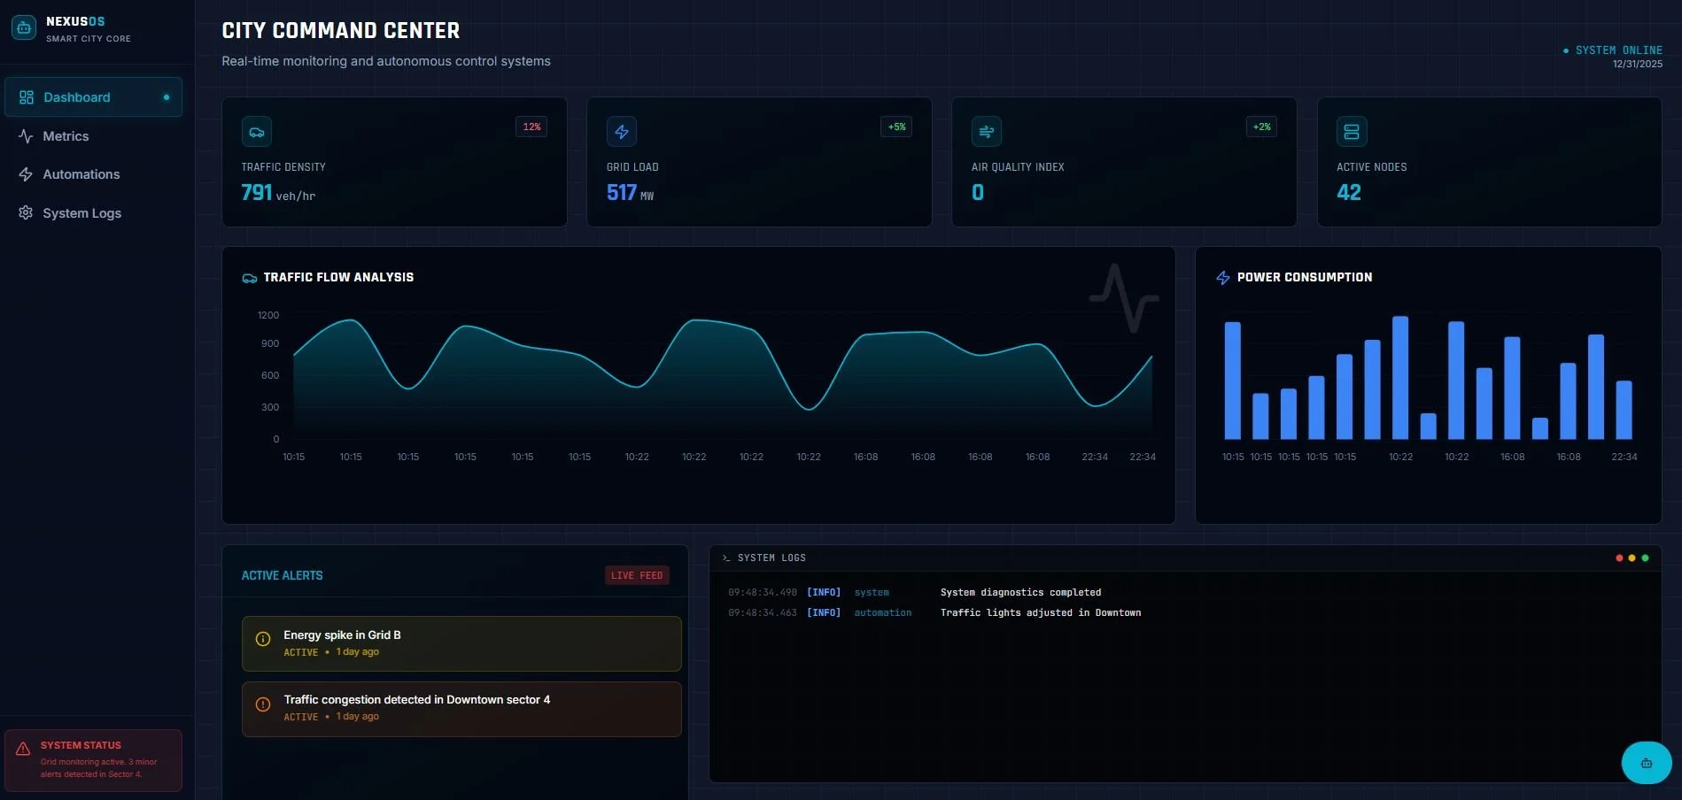The width and height of the screenshot is (1682, 800).
Task: Click the terminal prompt icon in System Logs
Action: 726,558
